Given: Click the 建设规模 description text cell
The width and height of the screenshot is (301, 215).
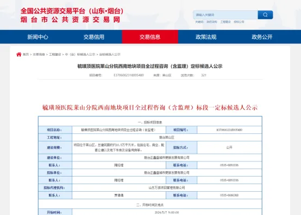Looking at the screenshot, I should (119, 147).
